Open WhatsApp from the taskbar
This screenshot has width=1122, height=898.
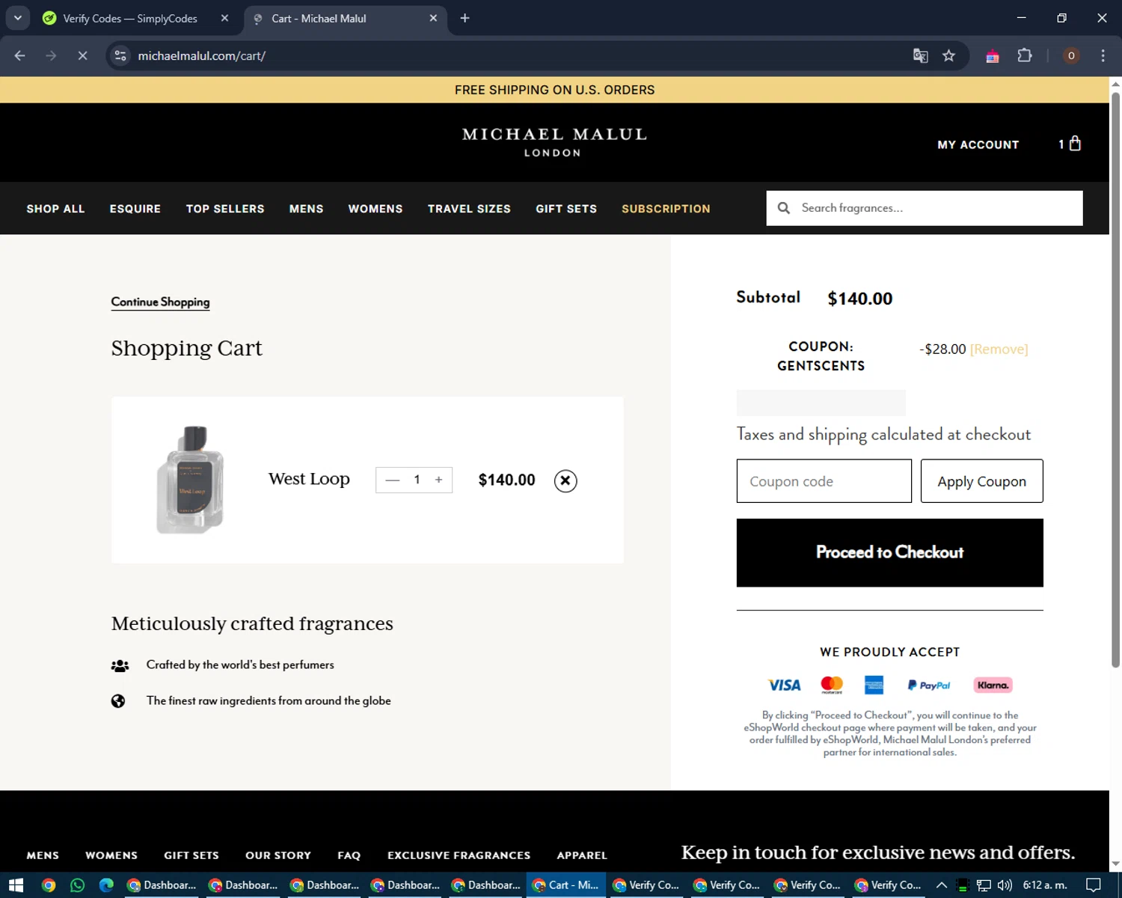pos(77,885)
